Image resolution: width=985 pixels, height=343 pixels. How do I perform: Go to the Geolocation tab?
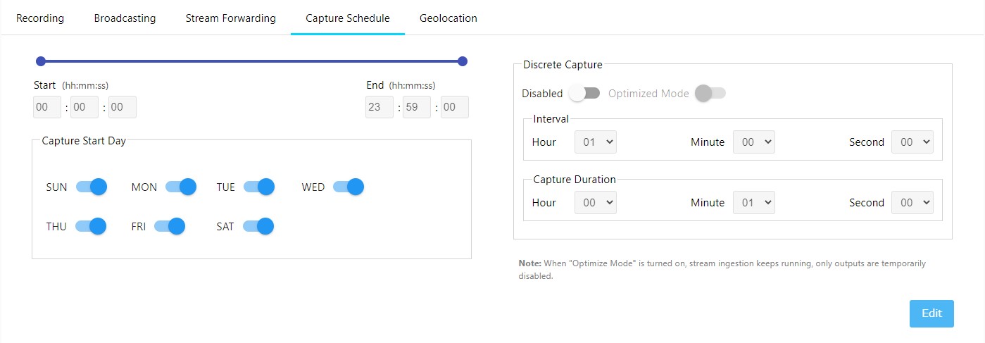(448, 18)
